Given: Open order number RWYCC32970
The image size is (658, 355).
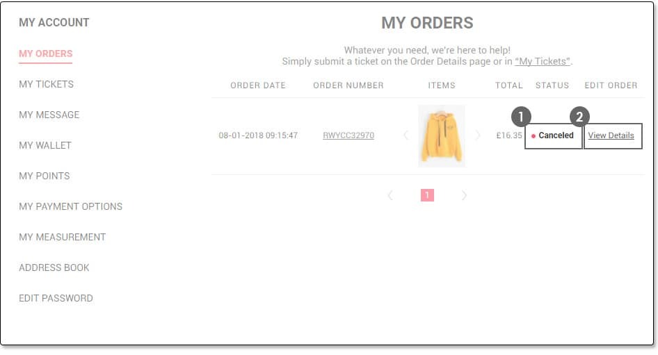Looking at the screenshot, I should [x=348, y=135].
